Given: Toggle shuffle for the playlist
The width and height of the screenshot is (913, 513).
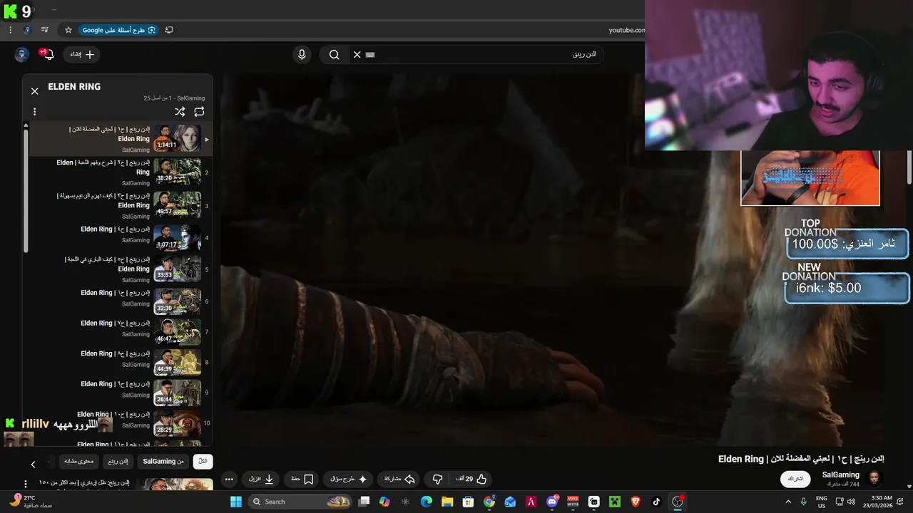Looking at the screenshot, I should 180,112.
